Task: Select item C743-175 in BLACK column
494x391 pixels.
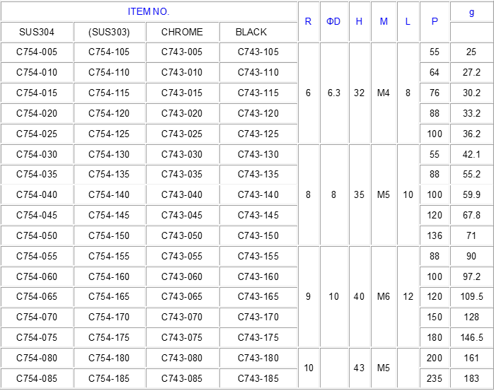Action: pyautogui.click(x=258, y=337)
